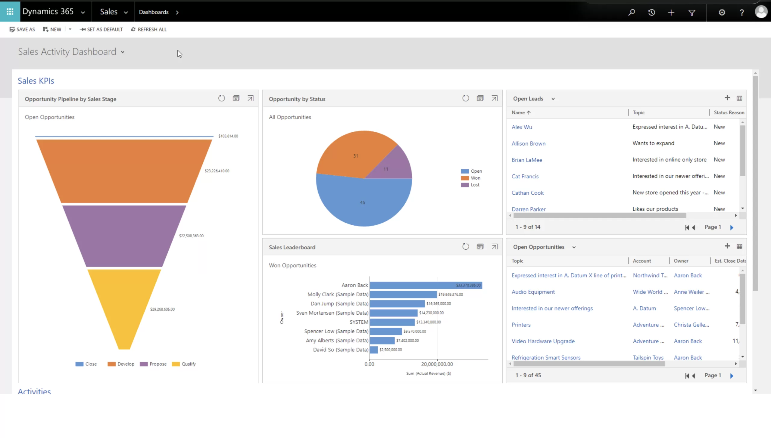Refresh the Opportunity by Status chart
Viewport: 771px width, 438px height.
pos(465,98)
